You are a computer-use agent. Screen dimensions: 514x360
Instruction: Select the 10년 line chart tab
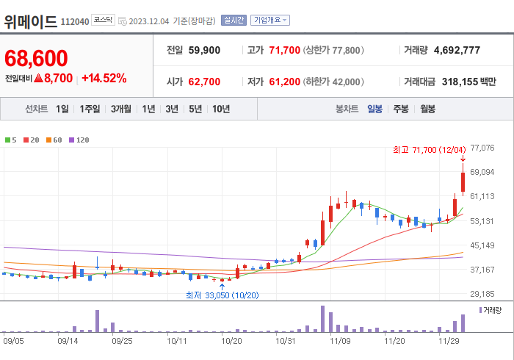coord(221,109)
